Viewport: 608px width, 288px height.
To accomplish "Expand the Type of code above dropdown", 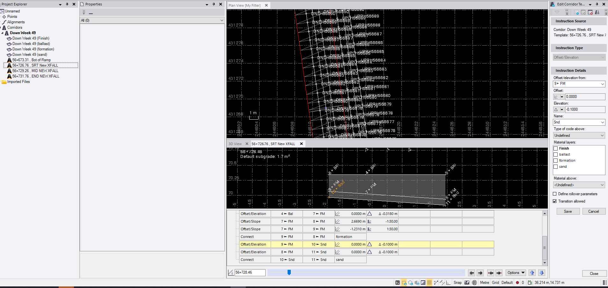I will click(602, 136).
